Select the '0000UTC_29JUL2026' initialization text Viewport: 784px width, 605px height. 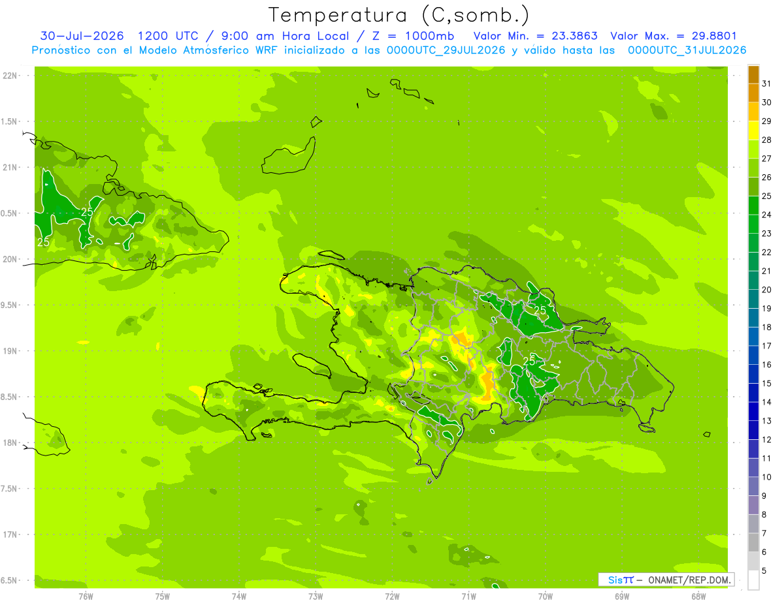(x=446, y=50)
